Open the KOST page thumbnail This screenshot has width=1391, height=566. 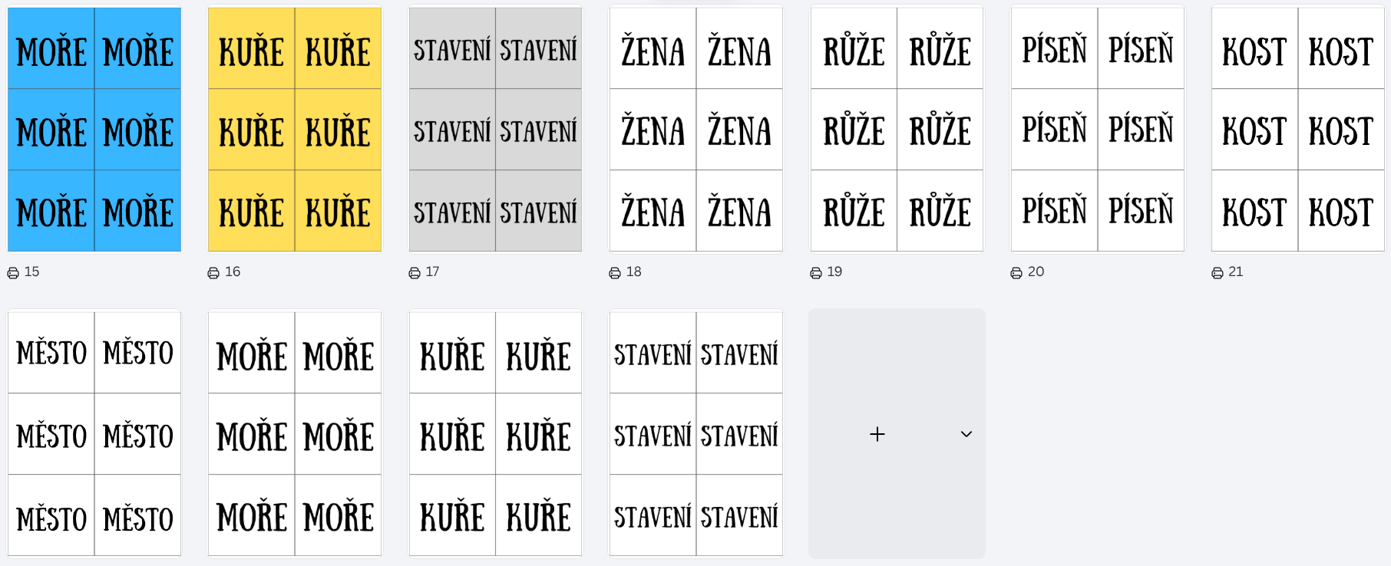(x=1298, y=130)
